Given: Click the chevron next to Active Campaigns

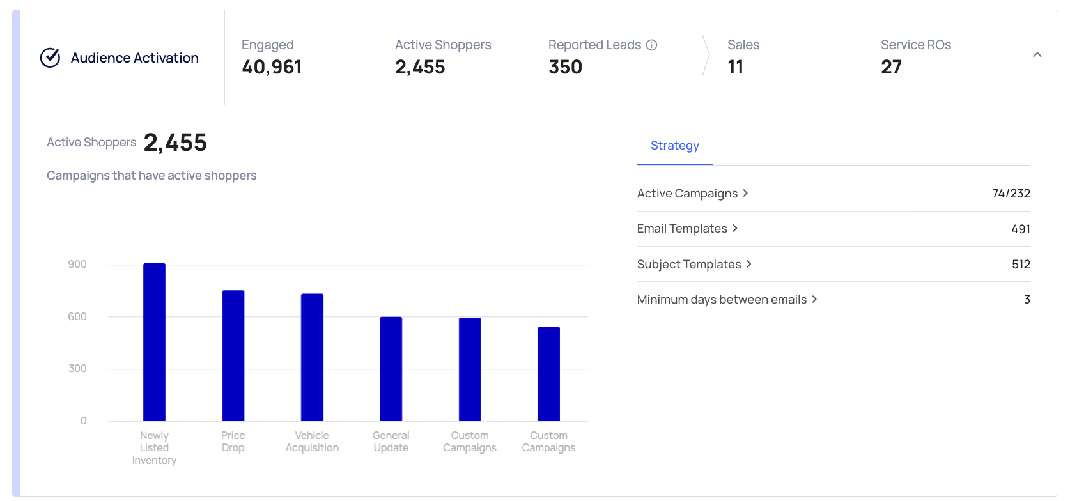Looking at the screenshot, I should pyautogui.click(x=745, y=193).
